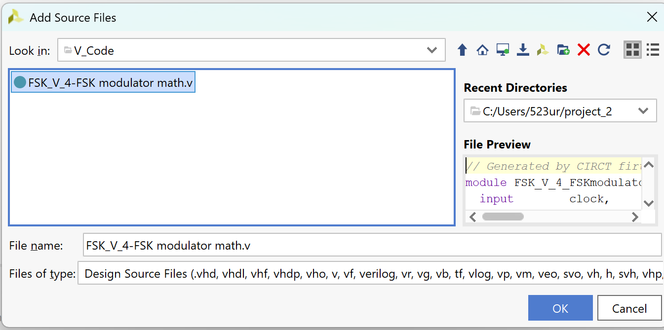Click the Vivado project directory icon
This screenshot has width=664, height=330.
click(x=543, y=50)
